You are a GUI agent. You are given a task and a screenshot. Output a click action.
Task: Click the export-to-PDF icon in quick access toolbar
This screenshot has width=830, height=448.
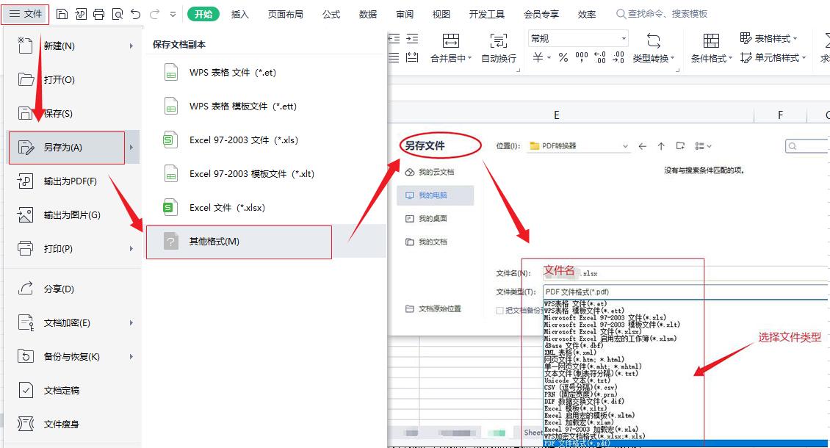(x=81, y=14)
